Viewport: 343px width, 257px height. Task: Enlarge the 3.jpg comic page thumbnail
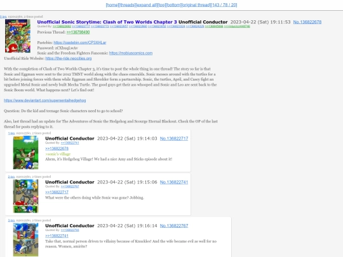click(x=25, y=239)
